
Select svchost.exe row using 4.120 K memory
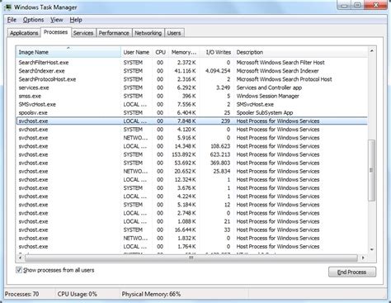coord(192,130)
